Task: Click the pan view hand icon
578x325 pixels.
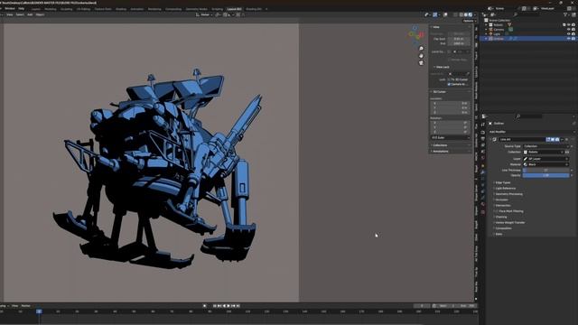Action: [x=421, y=56]
